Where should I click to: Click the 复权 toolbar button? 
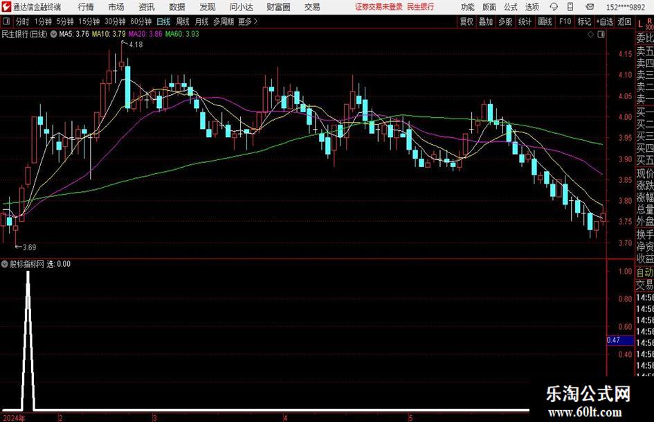pyautogui.click(x=466, y=21)
